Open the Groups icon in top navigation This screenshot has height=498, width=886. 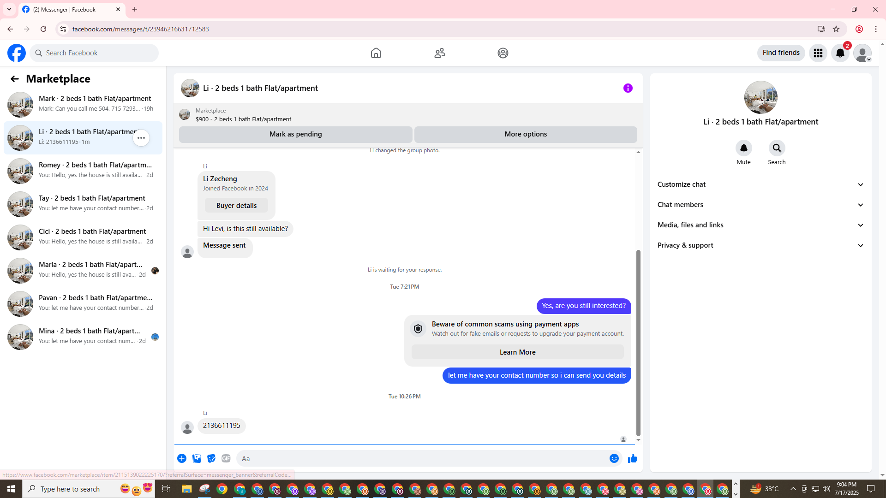tap(503, 53)
